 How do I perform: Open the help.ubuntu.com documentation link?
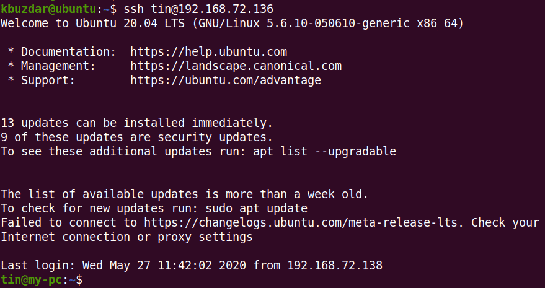(x=208, y=51)
